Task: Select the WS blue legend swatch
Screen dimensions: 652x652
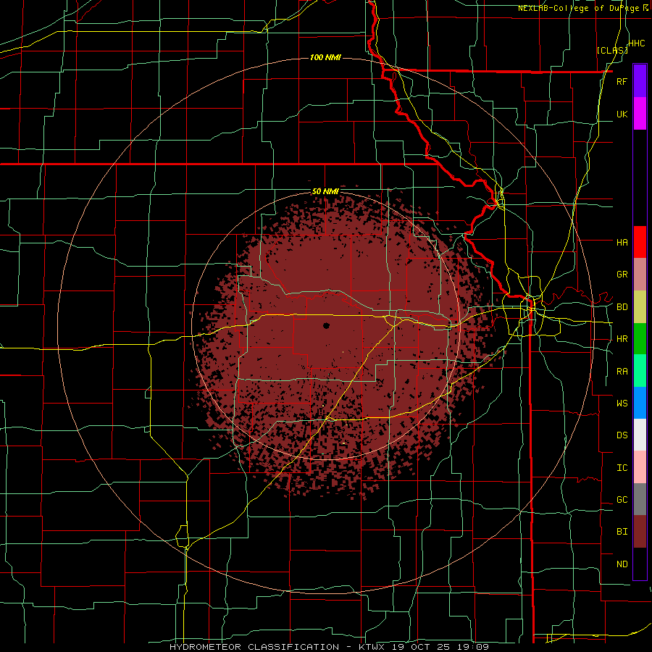Action: [x=640, y=403]
